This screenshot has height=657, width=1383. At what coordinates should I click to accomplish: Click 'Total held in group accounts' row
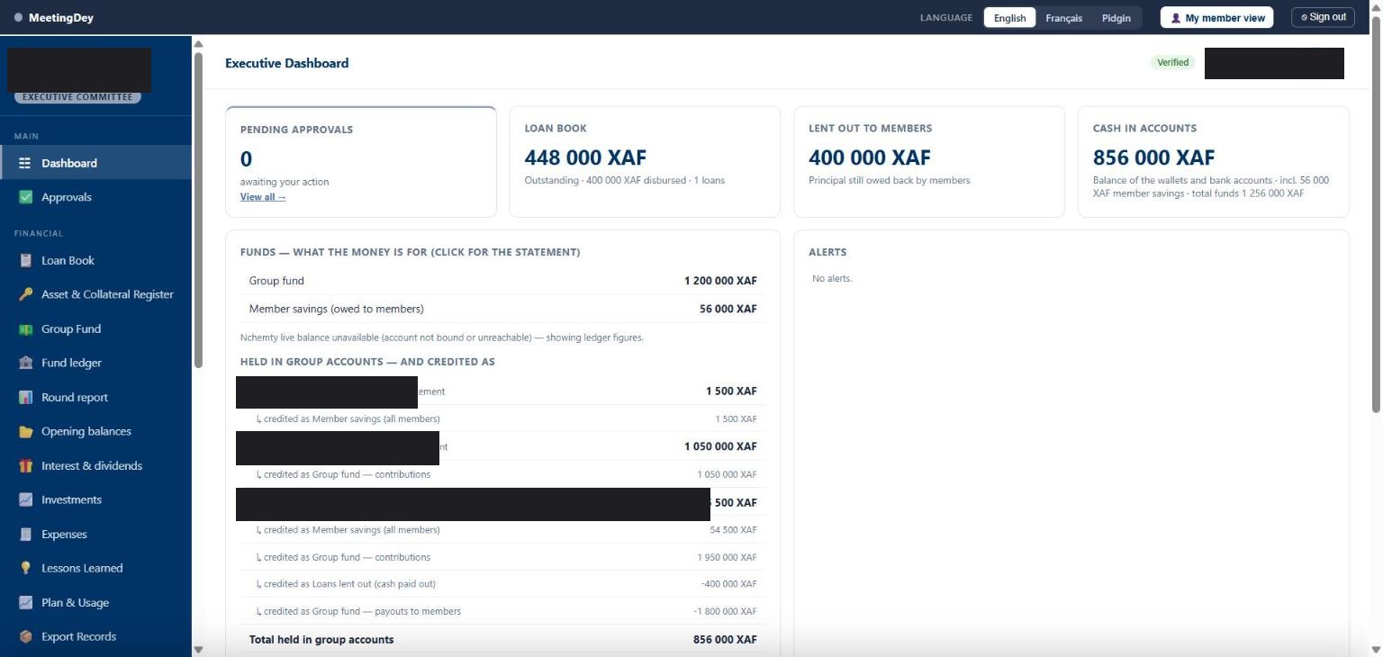pos(502,639)
